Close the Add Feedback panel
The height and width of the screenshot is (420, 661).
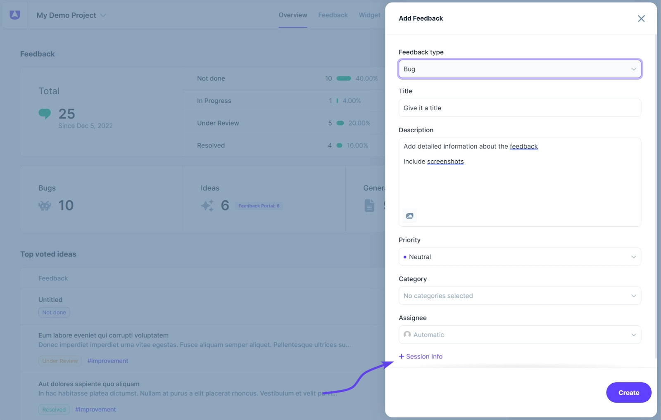tap(641, 19)
